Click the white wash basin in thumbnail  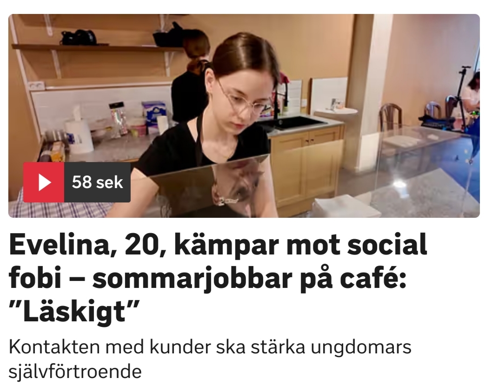click(x=336, y=114)
